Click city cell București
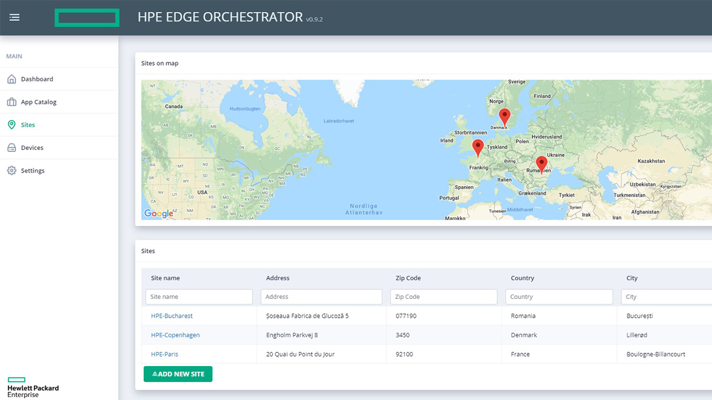This screenshot has width=712, height=400. click(x=640, y=316)
